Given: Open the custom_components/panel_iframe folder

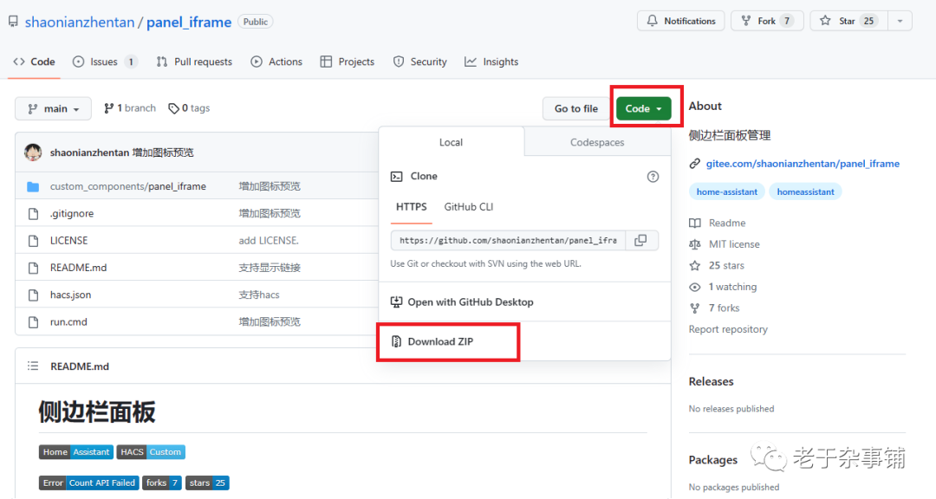Looking at the screenshot, I should (127, 186).
